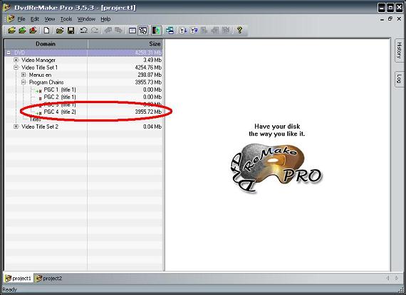Click the tab scroll right arrow
Screen dimensions: 406x295
coord(397,278)
